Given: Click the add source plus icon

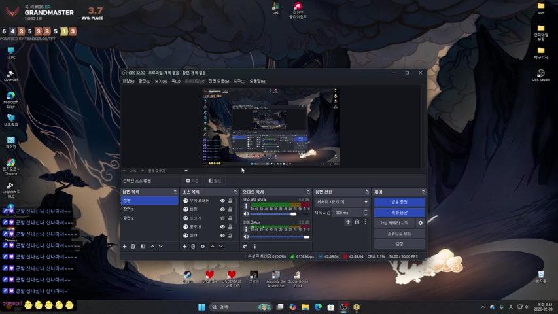Looking at the screenshot, I should (184, 246).
